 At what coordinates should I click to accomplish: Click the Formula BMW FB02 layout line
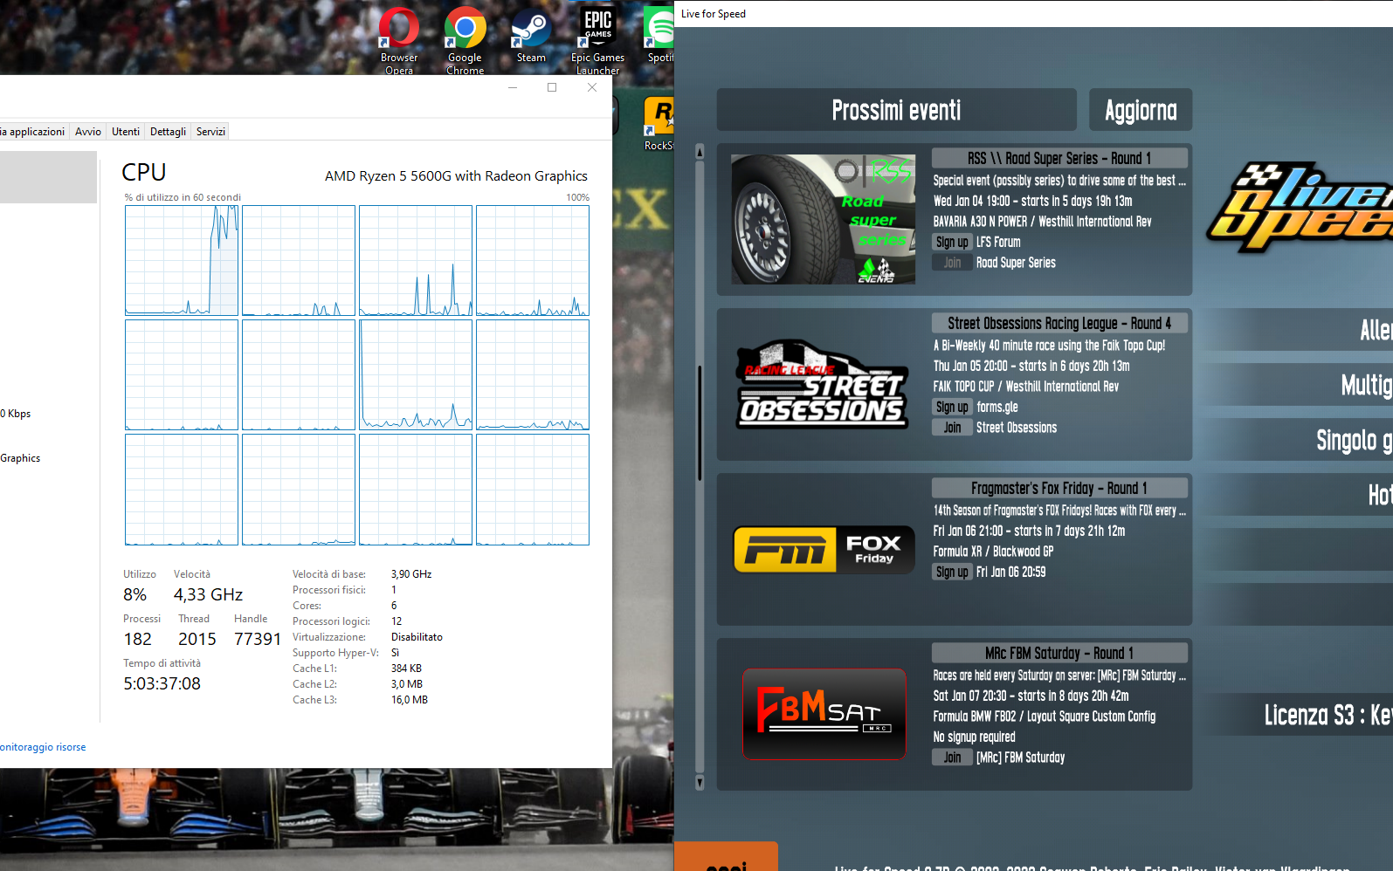[x=1044, y=717]
